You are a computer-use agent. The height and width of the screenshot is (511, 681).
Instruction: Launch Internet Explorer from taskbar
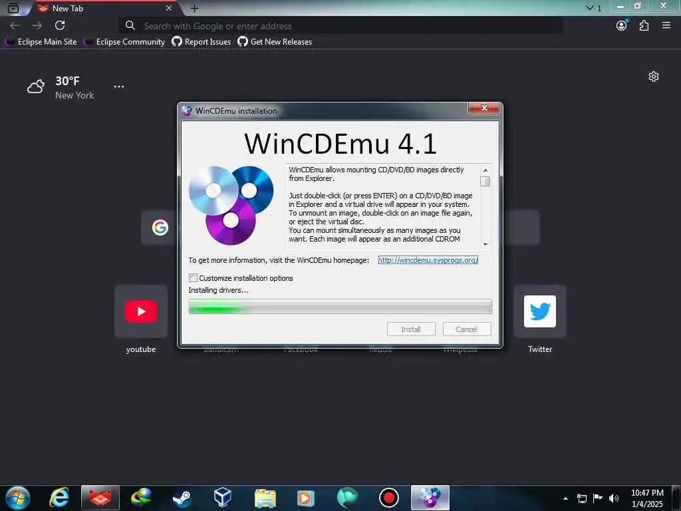coord(59,498)
